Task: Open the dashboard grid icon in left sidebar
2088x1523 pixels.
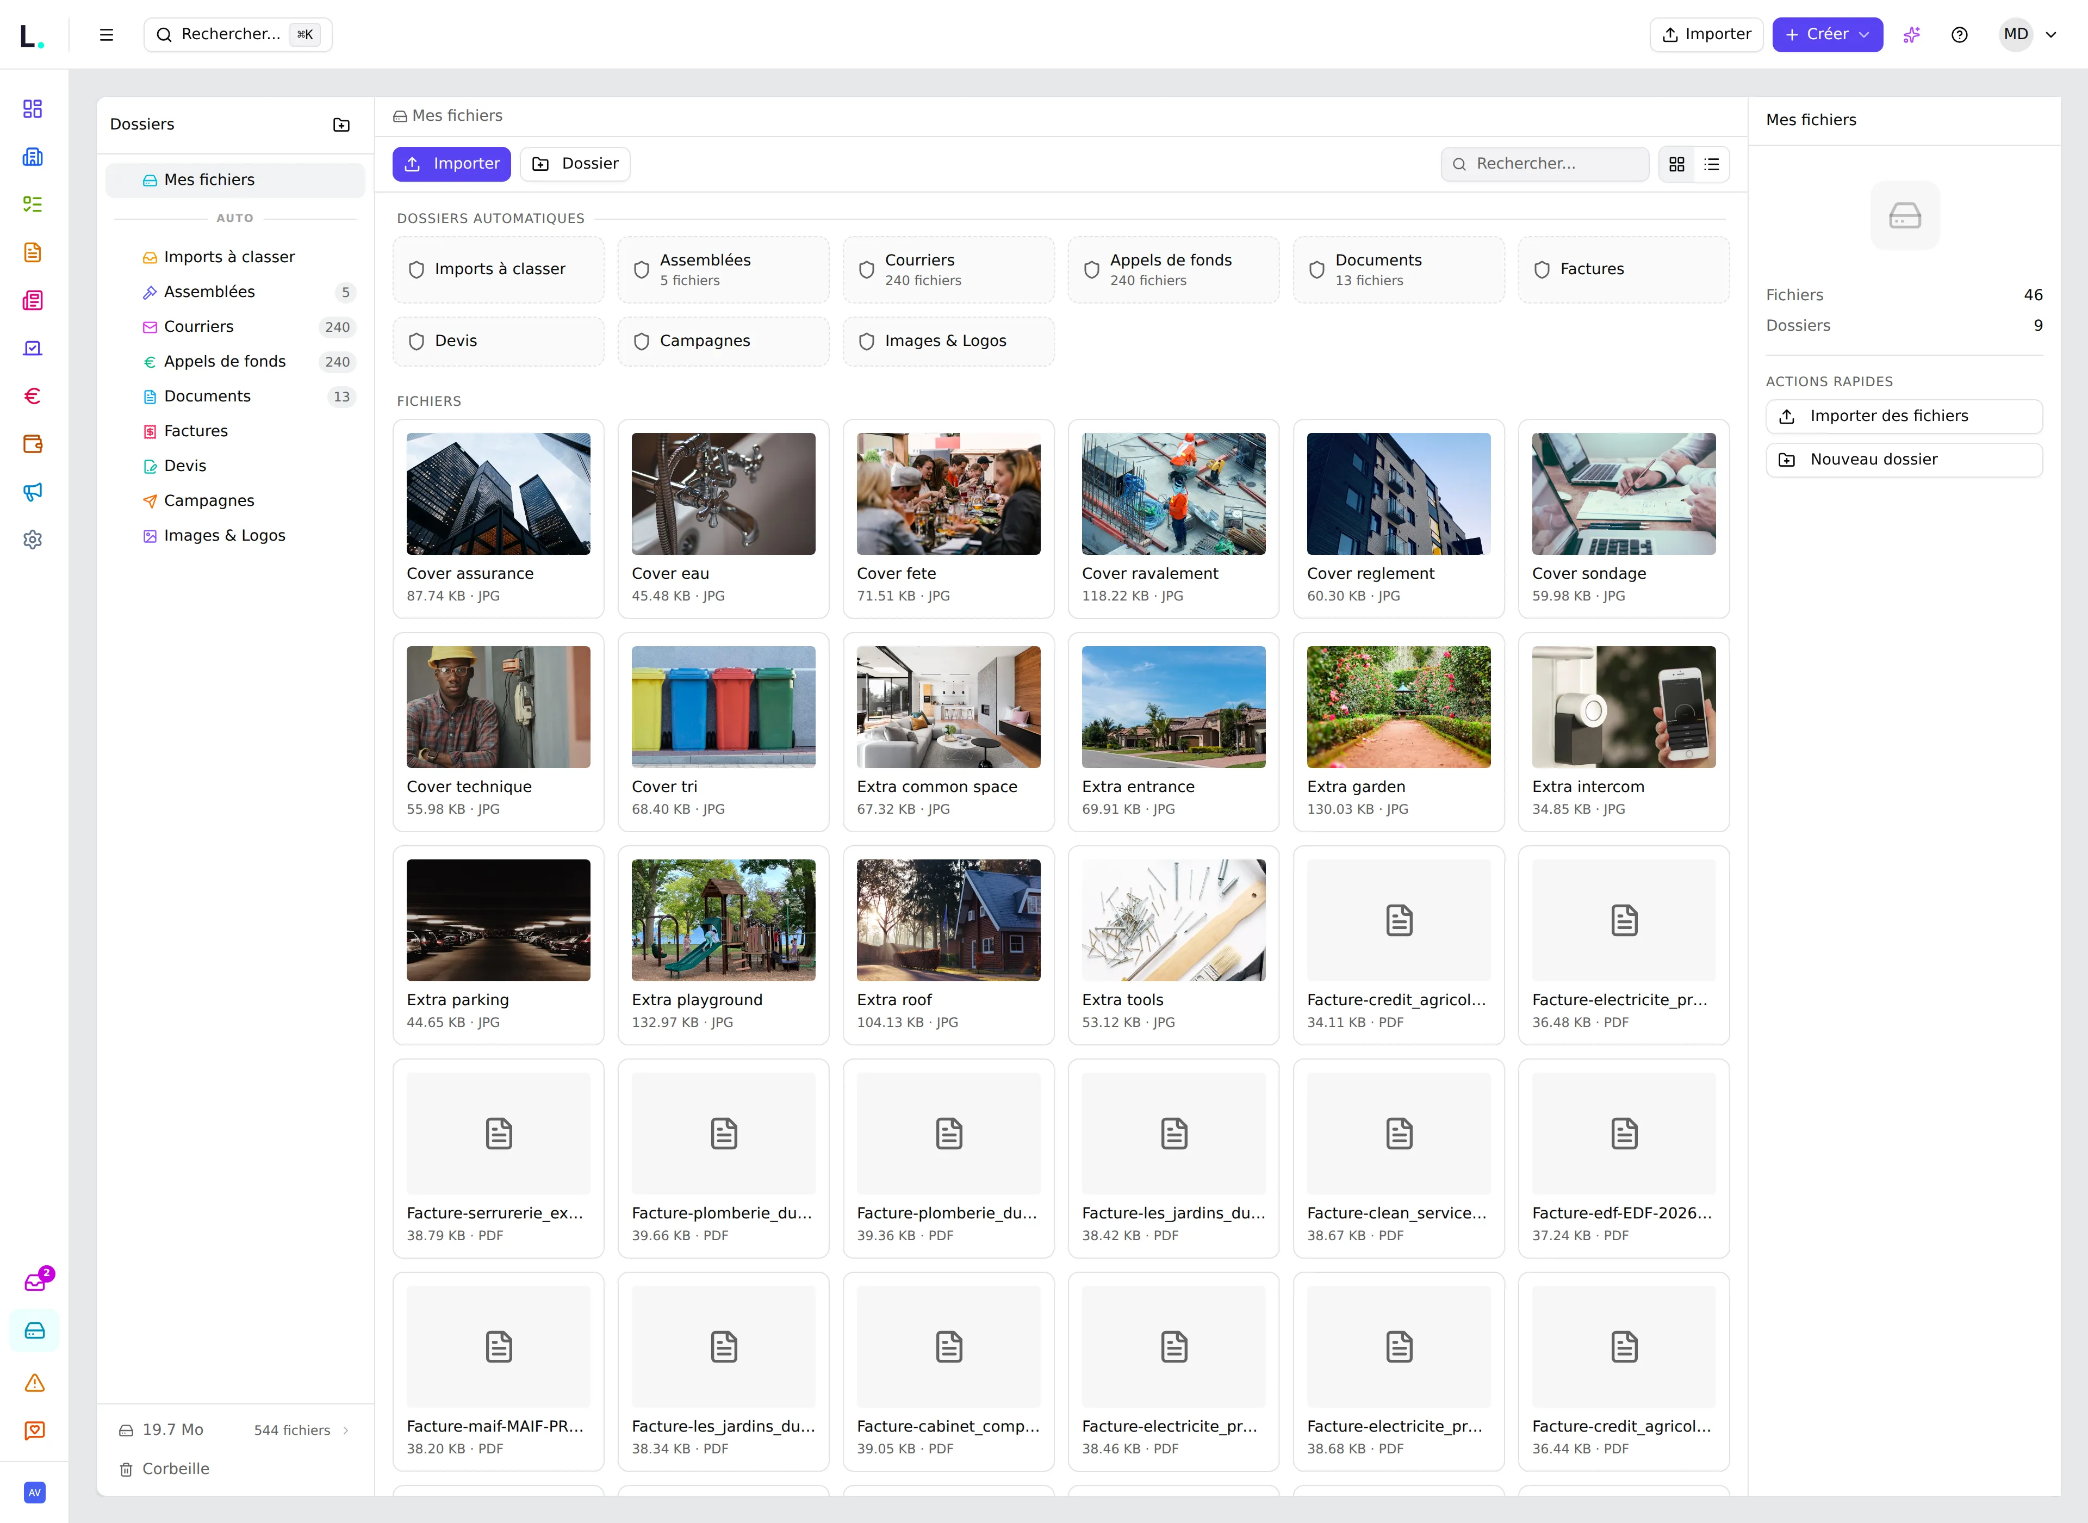Action: [33, 109]
